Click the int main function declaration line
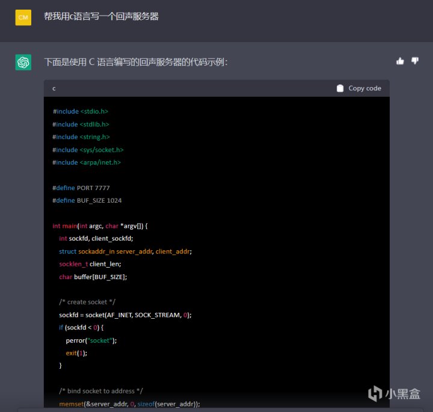This screenshot has width=433, height=412. pyautogui.click(x=100, y=226)
